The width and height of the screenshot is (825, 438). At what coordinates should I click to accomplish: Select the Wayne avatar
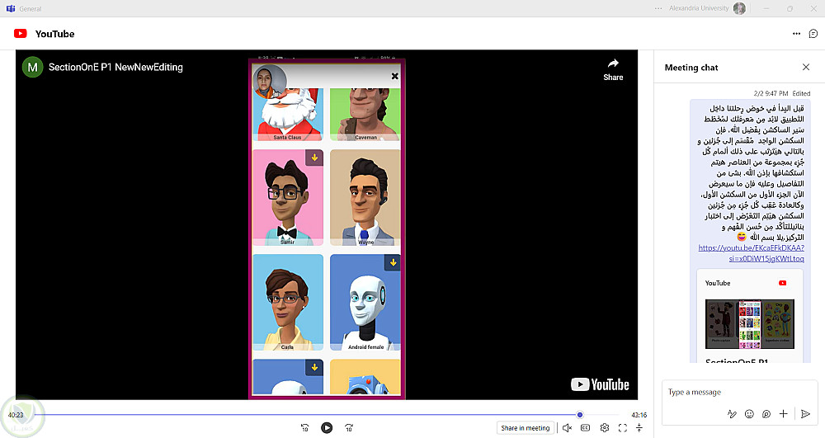[x=365, y=197]
